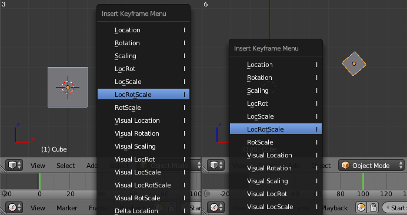Image resolution: width=407 pixels, height=215 pixels.
Task: Pick Visual Rotation in right keyframe menu
Action: click(276, 169)
